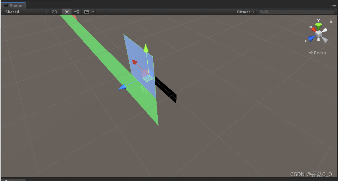
Task: Click the cyan plane handle of move gizmo
Action: (x=148, y=78)
